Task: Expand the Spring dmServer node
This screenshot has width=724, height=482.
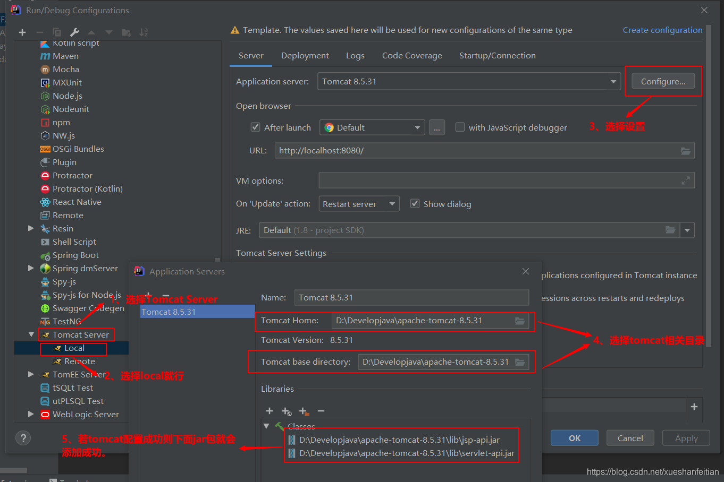Action: 31,268
